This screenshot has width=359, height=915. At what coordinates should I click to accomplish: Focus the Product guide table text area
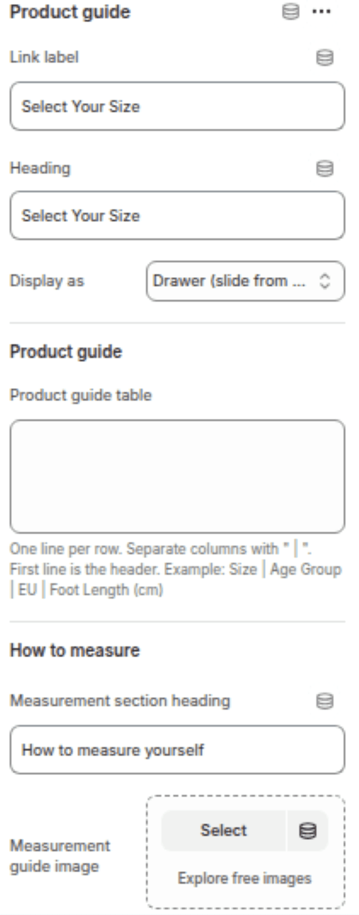point(177,476)
